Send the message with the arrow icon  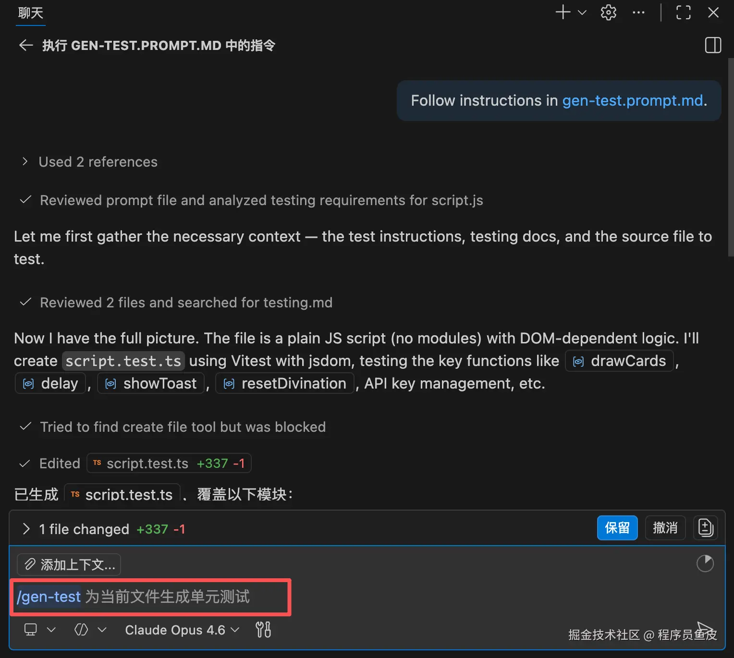(x=705, y=629)
